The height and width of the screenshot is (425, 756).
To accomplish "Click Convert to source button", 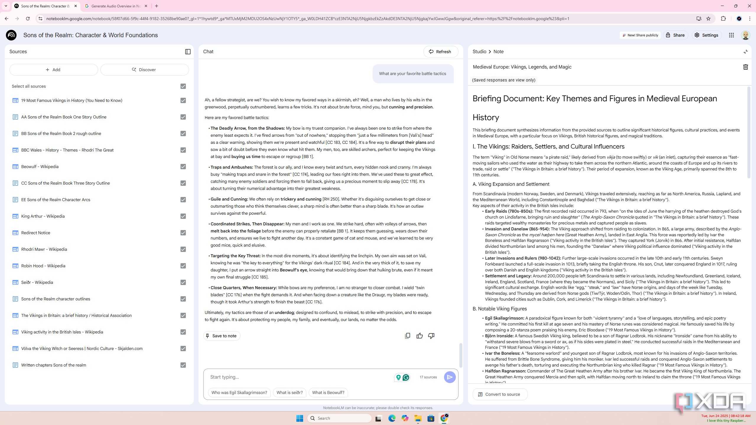I will click(x=500, y=394).
